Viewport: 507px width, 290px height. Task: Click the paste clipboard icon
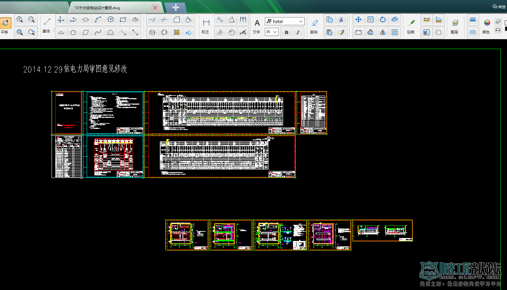(329, 32)
